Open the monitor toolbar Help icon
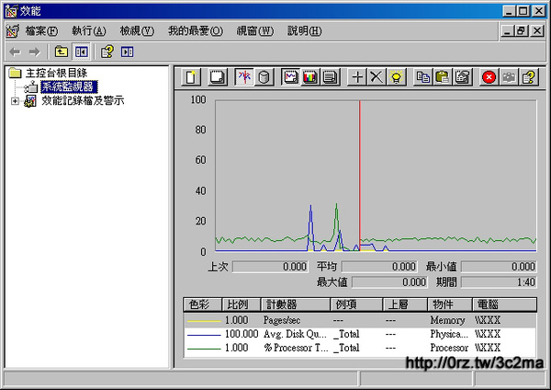 tap(528, 77)
